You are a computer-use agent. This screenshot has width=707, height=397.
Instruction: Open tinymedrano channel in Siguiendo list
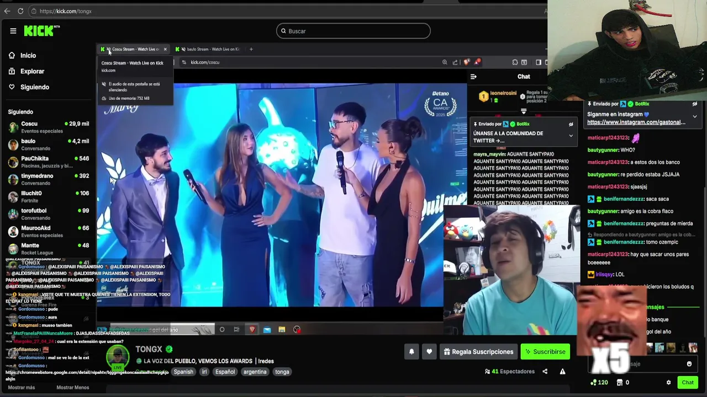click(x=49, y=179)
